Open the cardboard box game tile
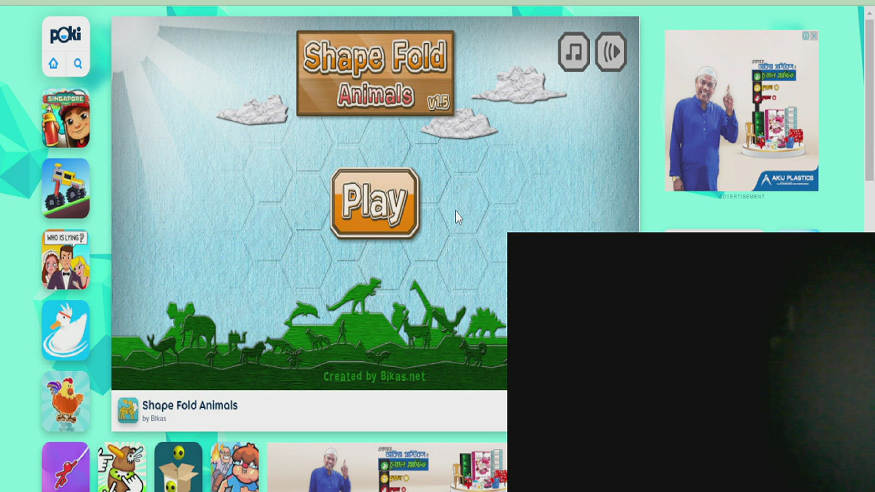The image size is (875, 492). [178, 467]
